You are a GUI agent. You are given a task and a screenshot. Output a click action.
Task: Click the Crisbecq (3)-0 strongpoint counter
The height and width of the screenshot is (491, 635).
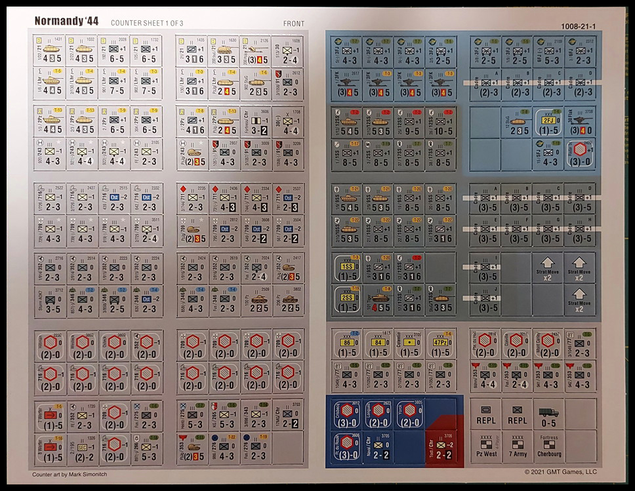point(347,414)
